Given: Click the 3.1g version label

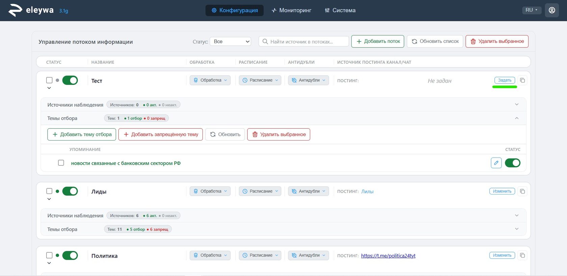Looking at the screenshot, I should click(64, 11).
